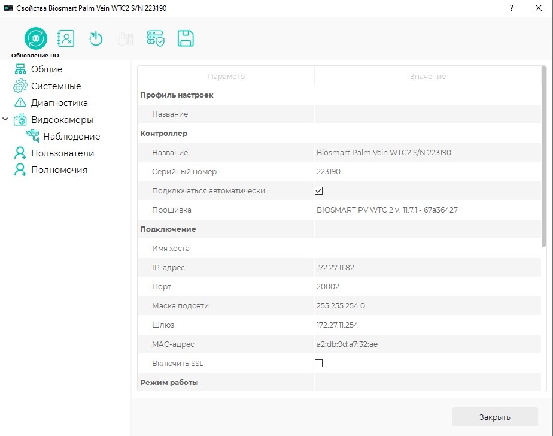Screen dimensions: 553x436
Task: Click the empty profile Название value field
Action: pos(427,114)
